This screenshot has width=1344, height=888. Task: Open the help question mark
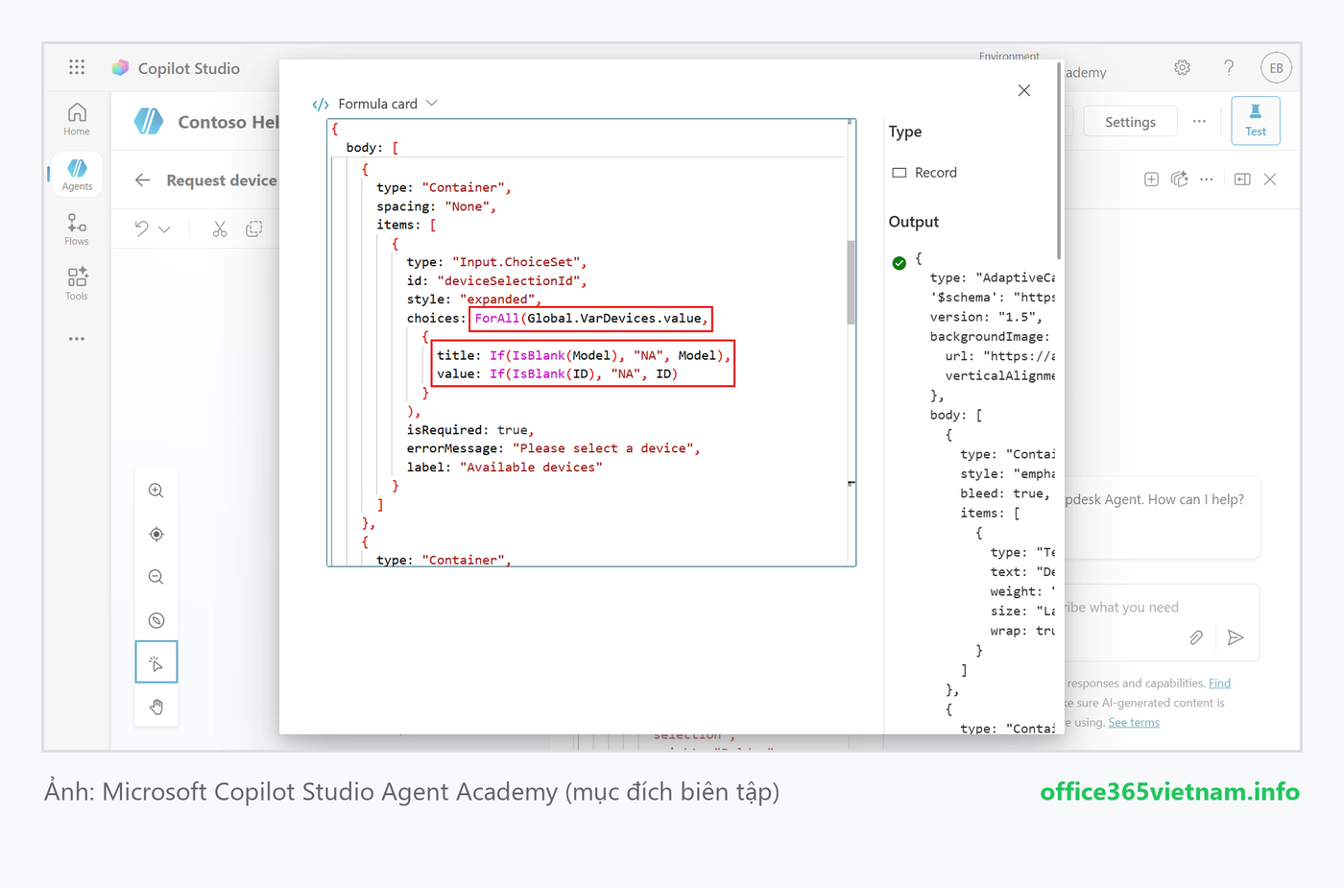pos(1229,67)
